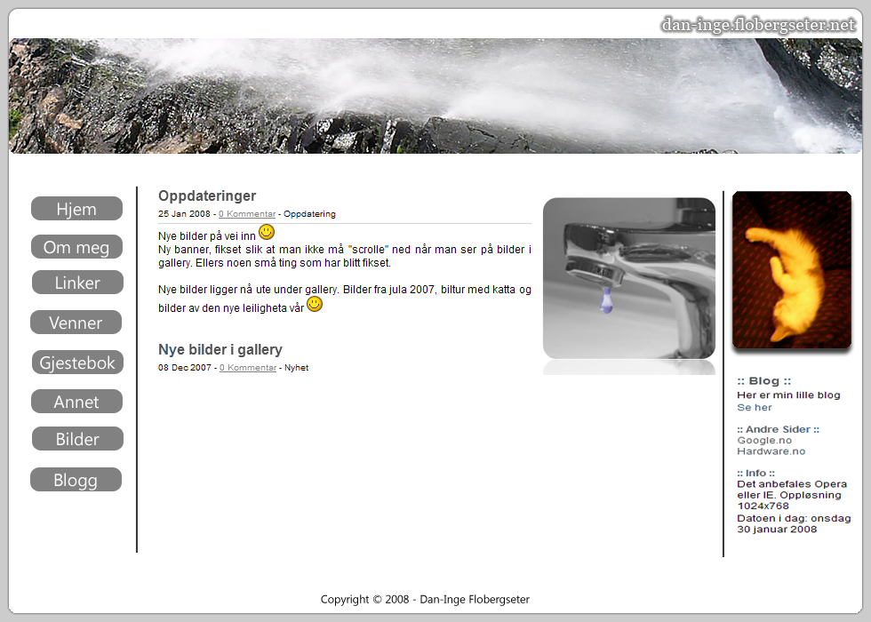Open the Linker page
The height and width of the screenshot is (622, 871).
(78, 283)
